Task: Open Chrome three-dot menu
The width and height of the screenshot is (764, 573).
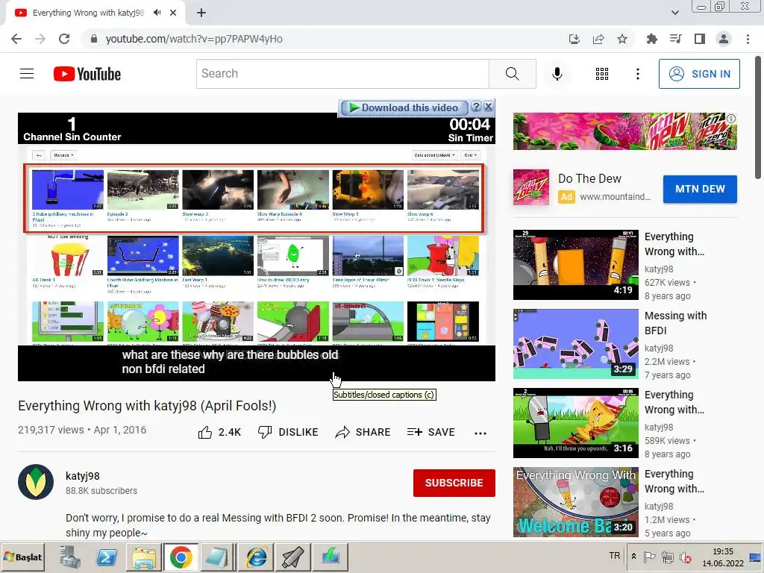Action: click(x=748, y=39)
